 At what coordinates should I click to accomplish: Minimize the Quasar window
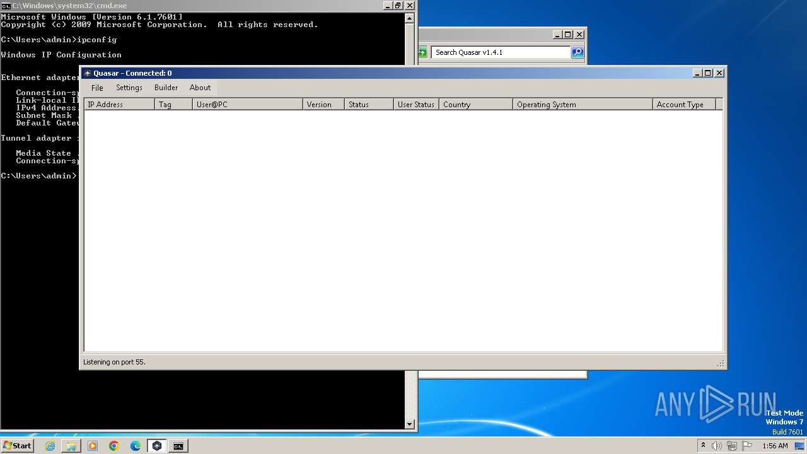tap(698, 73)
